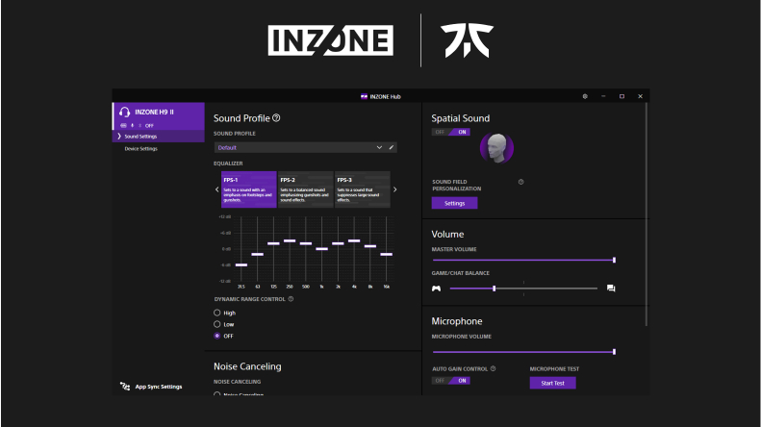Click the microphone status icon under INZONE H9 II
The width and height of the screenshot is (761, 427).
(132, 126)
